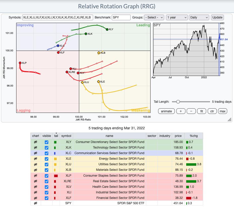Click the XLE yellow tail color swatch
Image resolution: width=234 pixels, height=207 pixels.
[x=55, y=159]
